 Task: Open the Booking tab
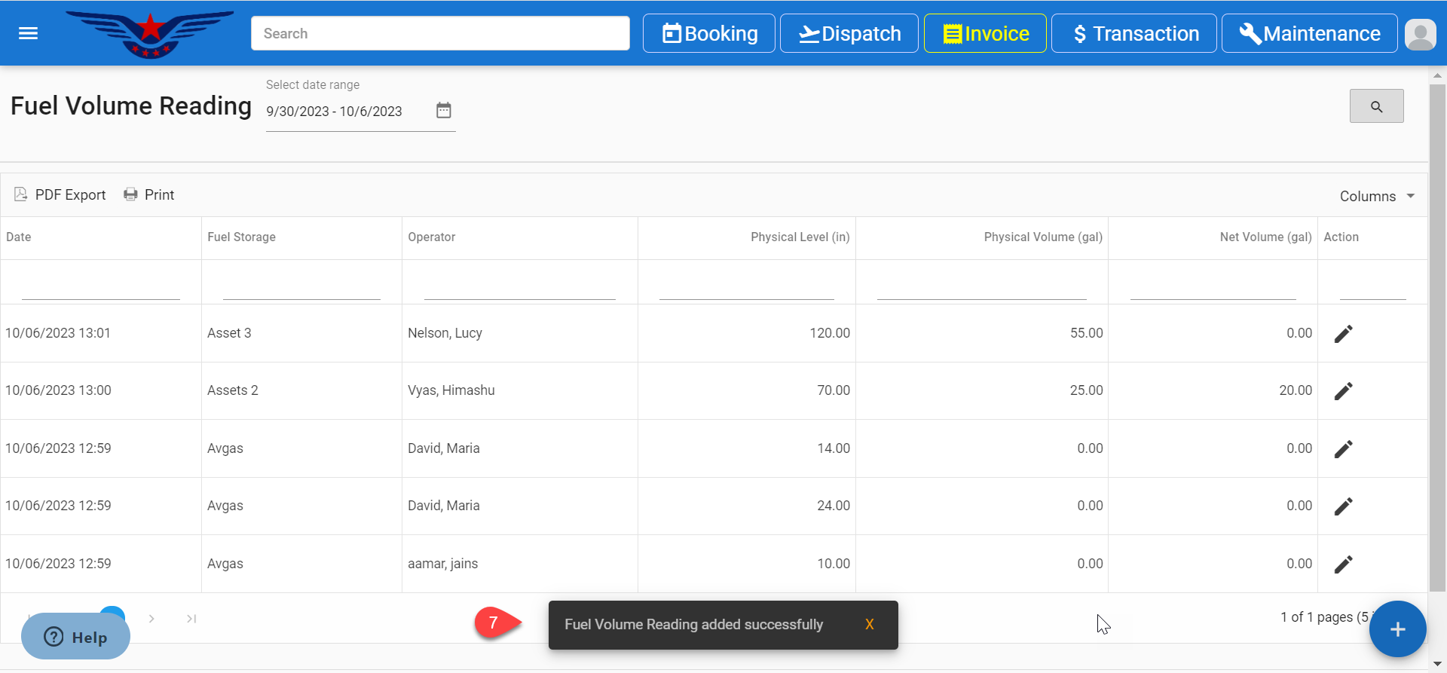coord(708,34)
